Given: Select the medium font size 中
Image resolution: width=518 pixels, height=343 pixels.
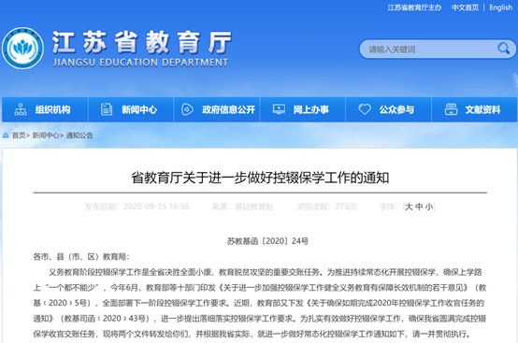Looking at the screenshot, I should tap(419, 207).
